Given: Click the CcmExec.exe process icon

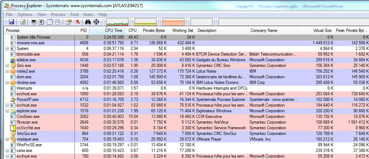Looking at the screenshot, I should point(13,117).
